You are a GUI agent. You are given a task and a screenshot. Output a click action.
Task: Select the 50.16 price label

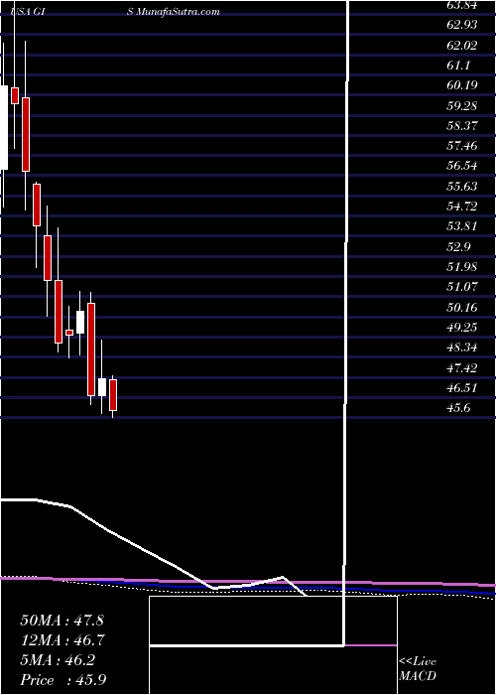pos(462,307)
